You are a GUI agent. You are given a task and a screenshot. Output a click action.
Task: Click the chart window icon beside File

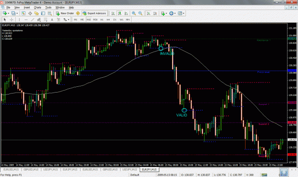pos(3,8)
